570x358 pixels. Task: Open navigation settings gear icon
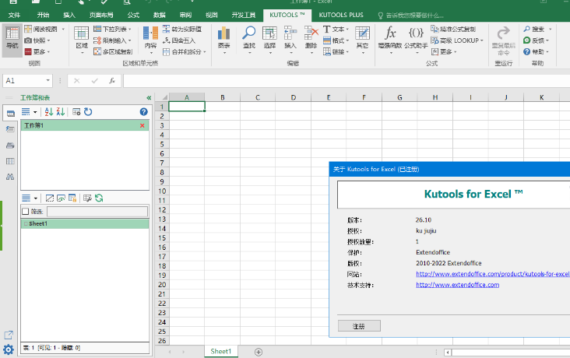click(x=9, y=349)
